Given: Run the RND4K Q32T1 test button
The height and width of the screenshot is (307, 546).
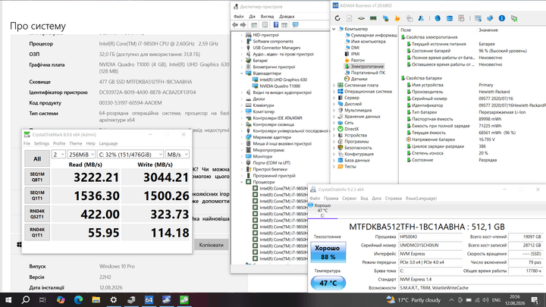Looking at the screenshot, I should (37, 214).
